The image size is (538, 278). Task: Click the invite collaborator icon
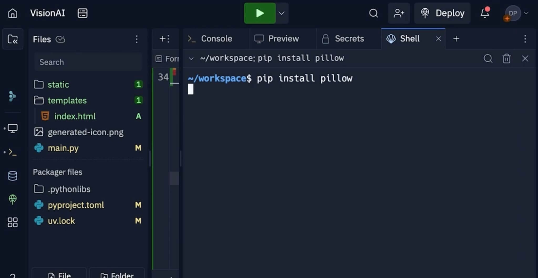pos(399,13)
